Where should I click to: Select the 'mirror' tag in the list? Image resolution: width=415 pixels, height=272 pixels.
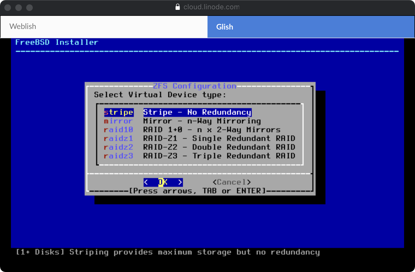118,121
